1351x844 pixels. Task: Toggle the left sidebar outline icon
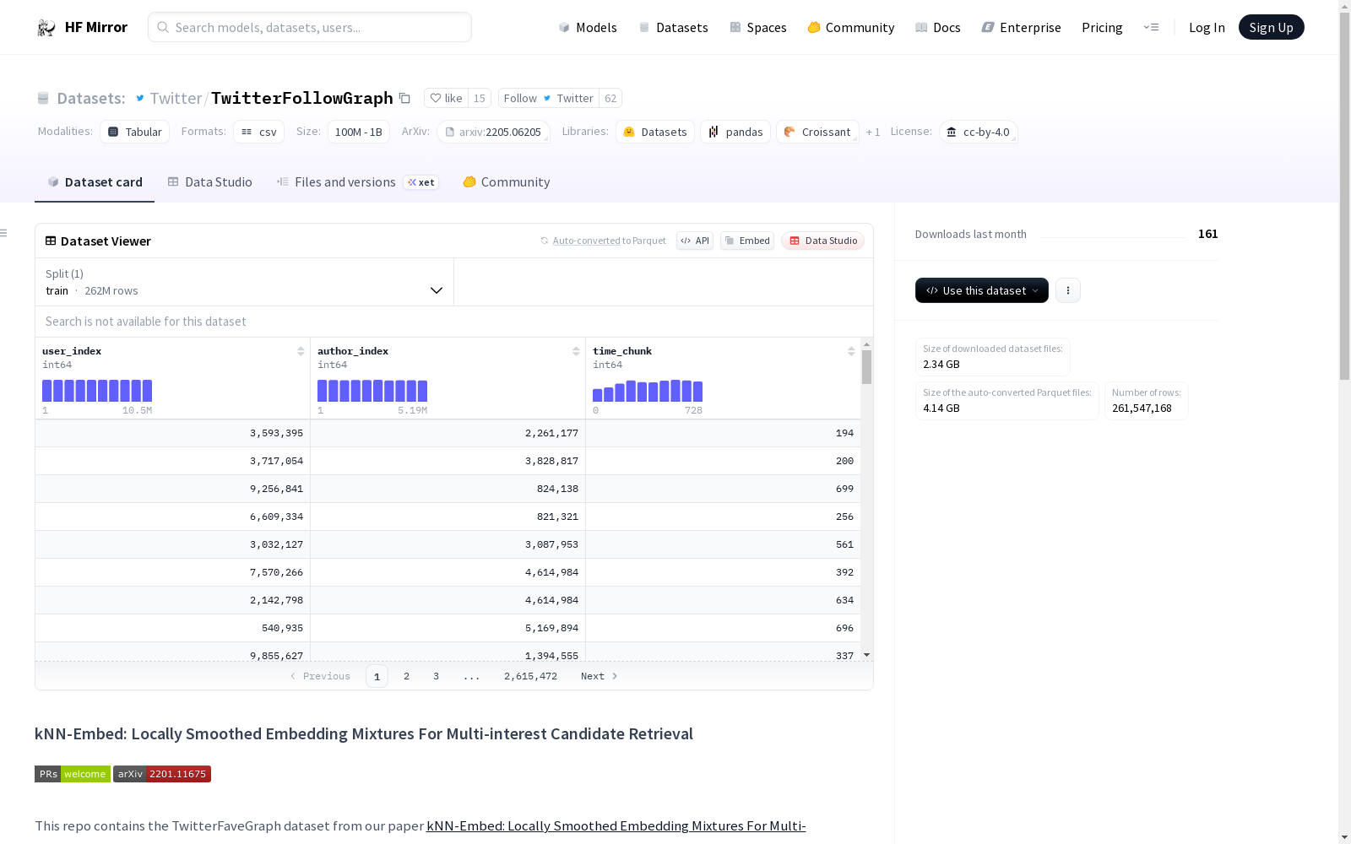[4, 233]
